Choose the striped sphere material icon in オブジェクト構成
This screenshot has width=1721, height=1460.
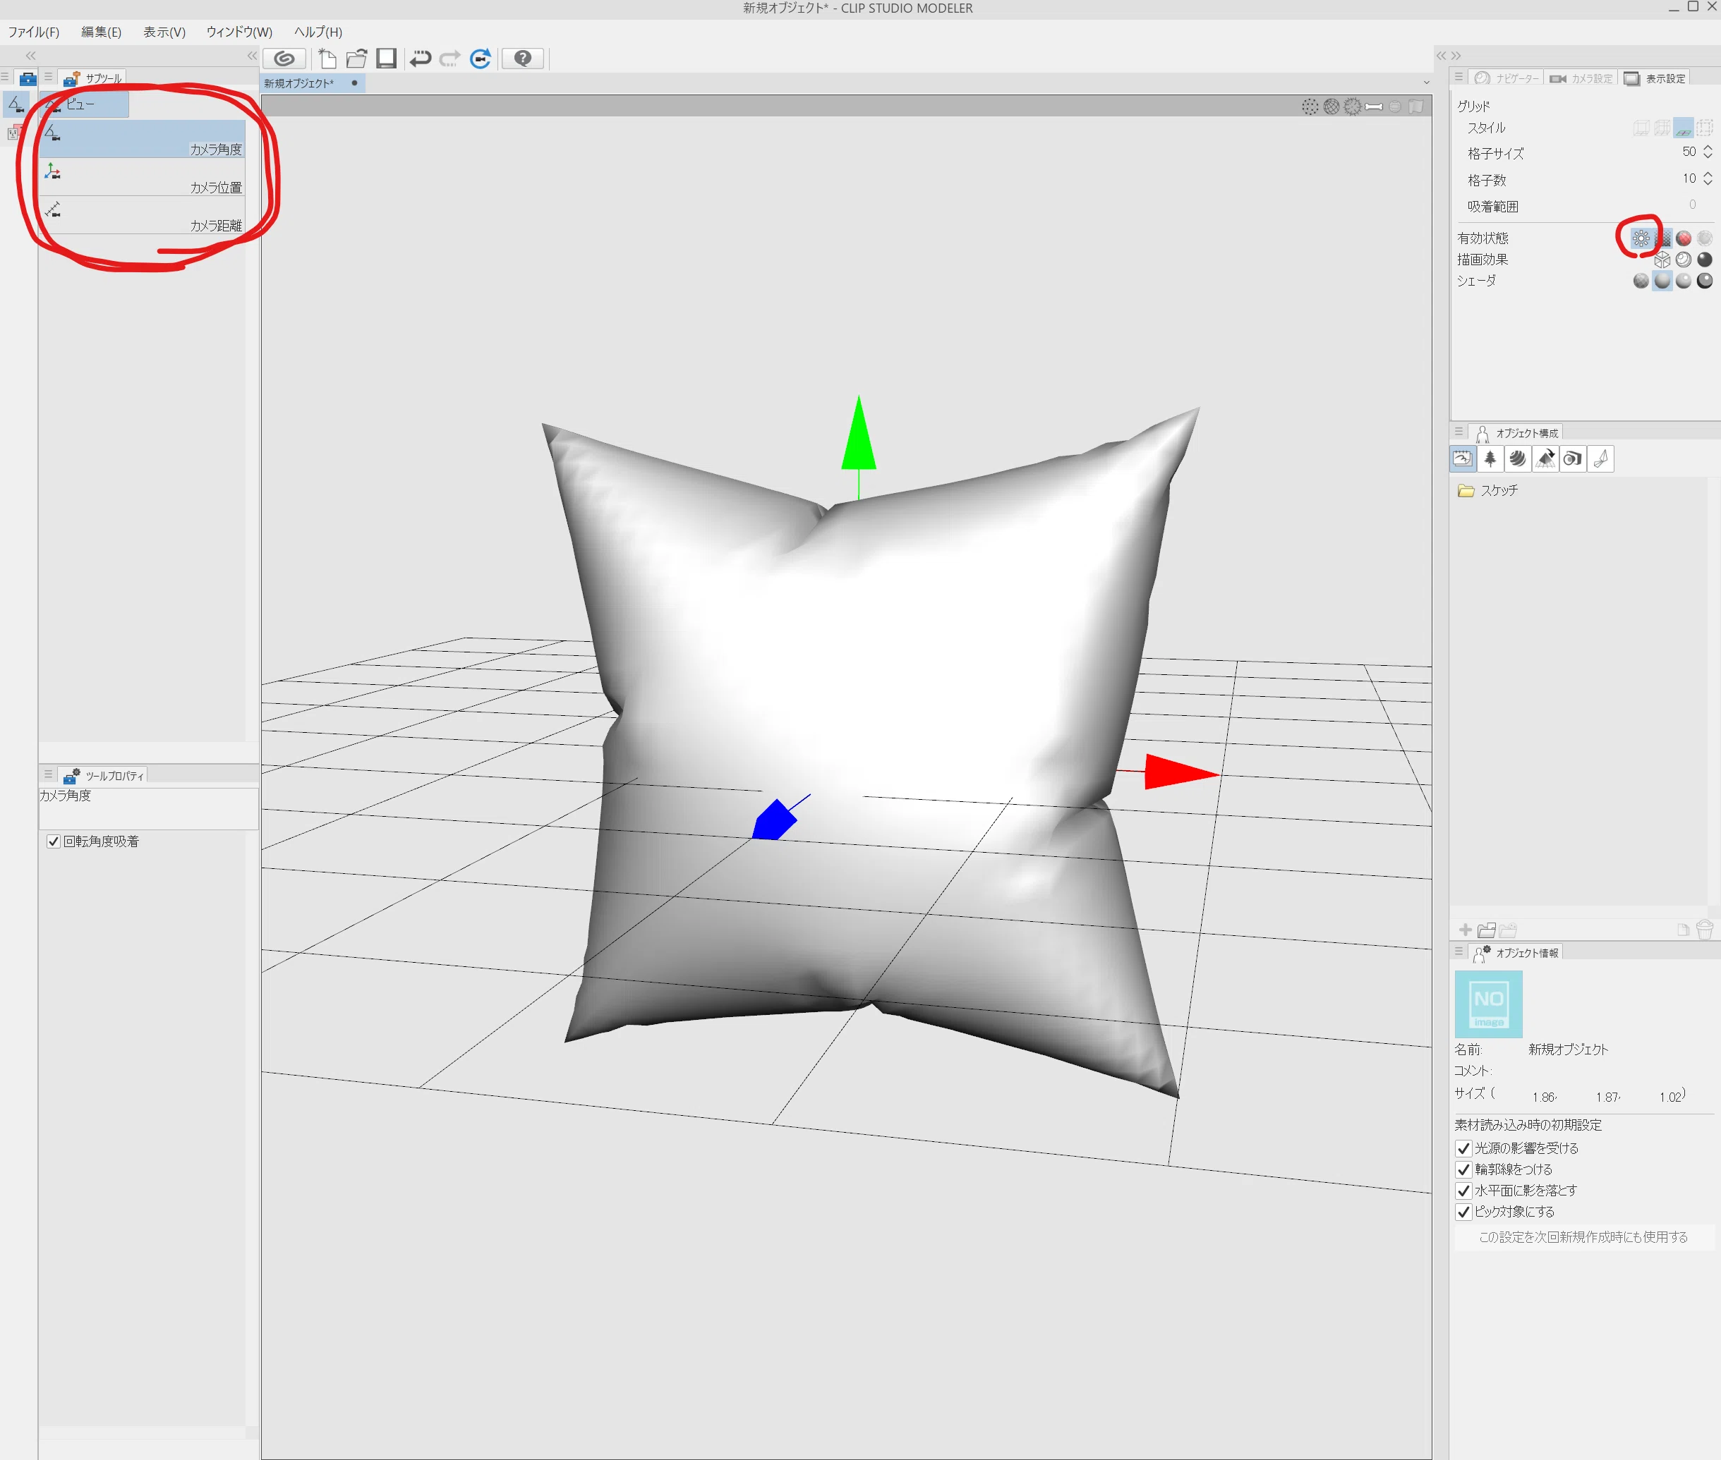(x=1517, y=459)
